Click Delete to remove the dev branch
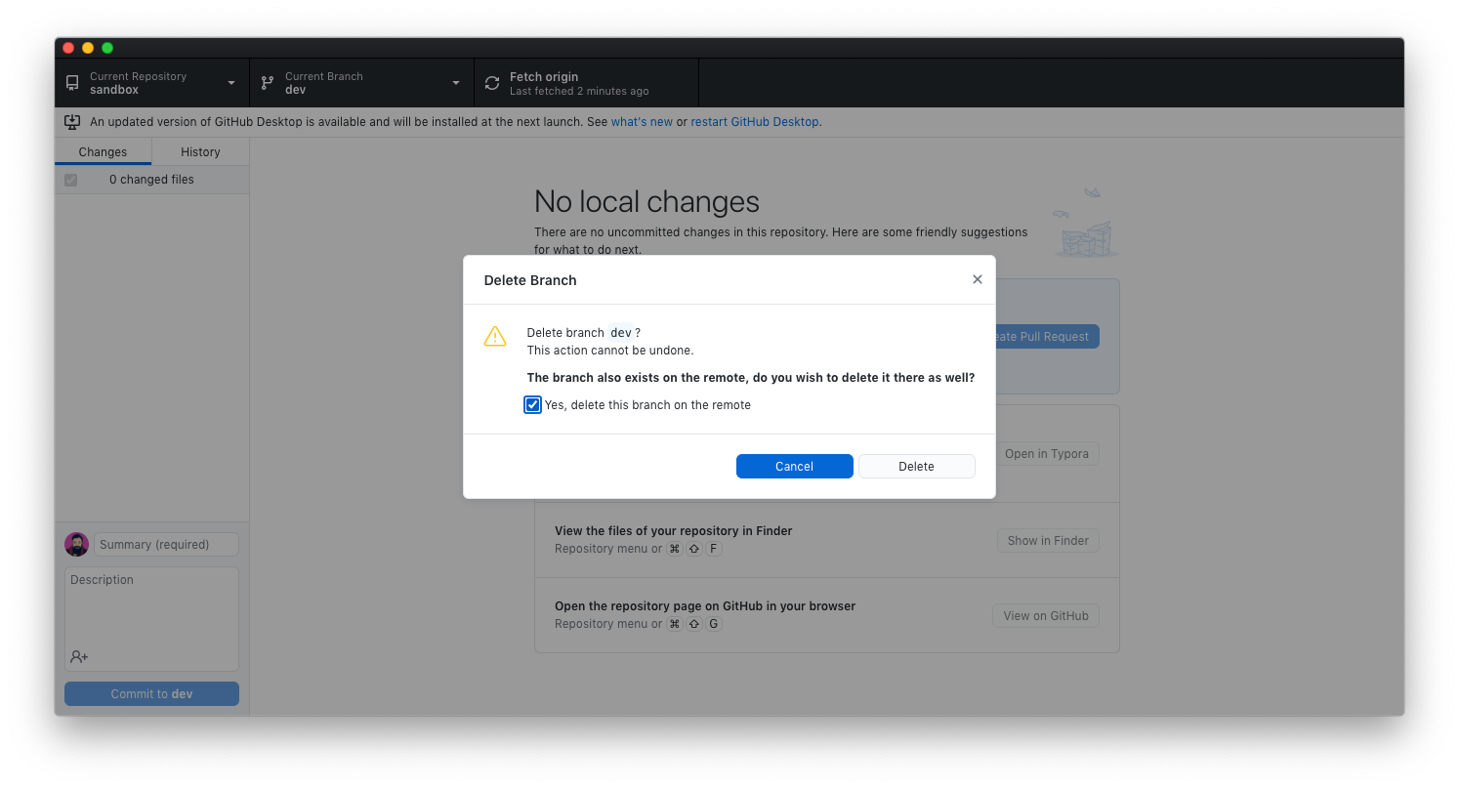 [x=915, y=466]
